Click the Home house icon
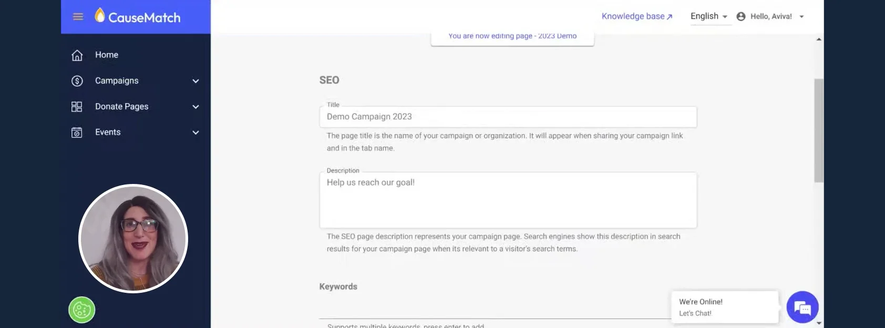The height and width of the screenshot is (328, 885). tap(77, 55)
